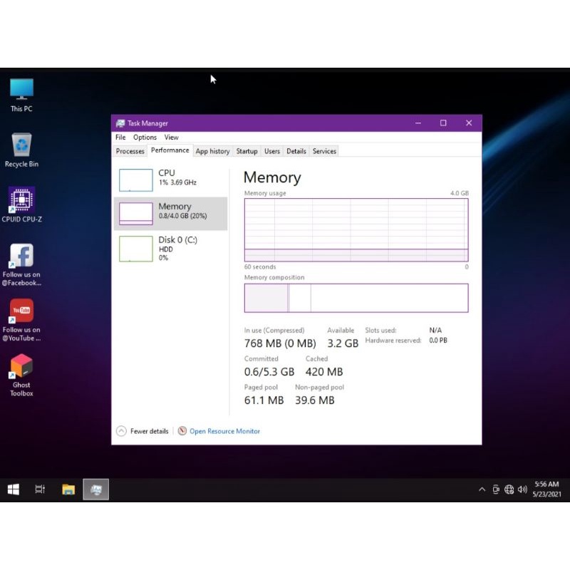Go to the Services tab

[324, 151]
